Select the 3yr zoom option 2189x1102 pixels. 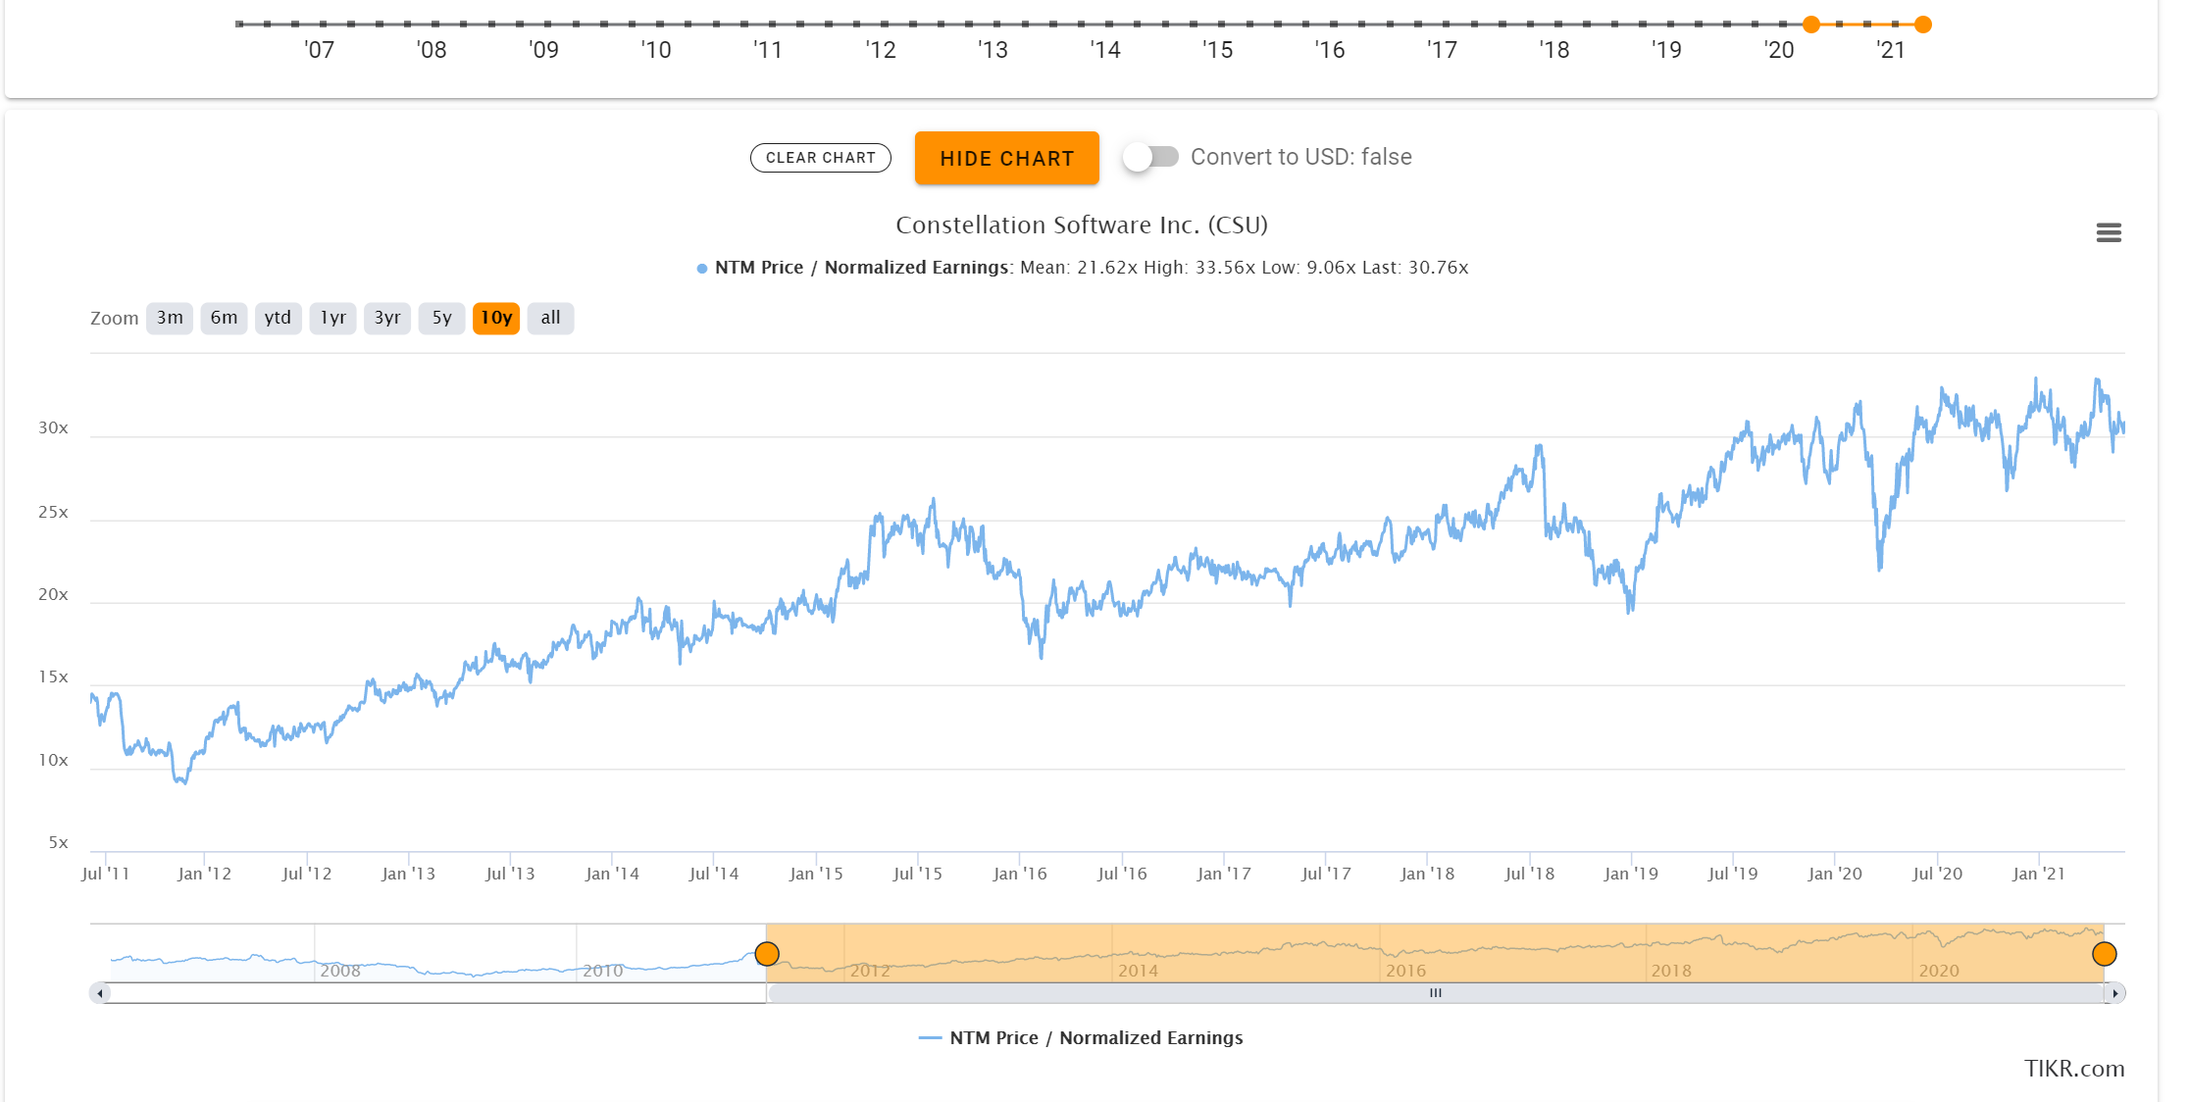pyautogui.click(x=387, y=318)
